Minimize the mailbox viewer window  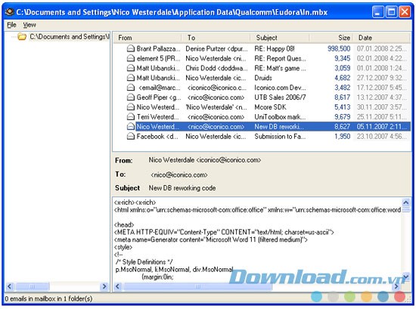point(377,12)
